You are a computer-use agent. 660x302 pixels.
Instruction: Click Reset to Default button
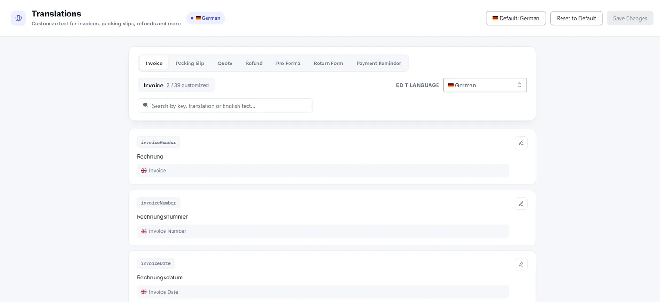click(x=576, y=18)
